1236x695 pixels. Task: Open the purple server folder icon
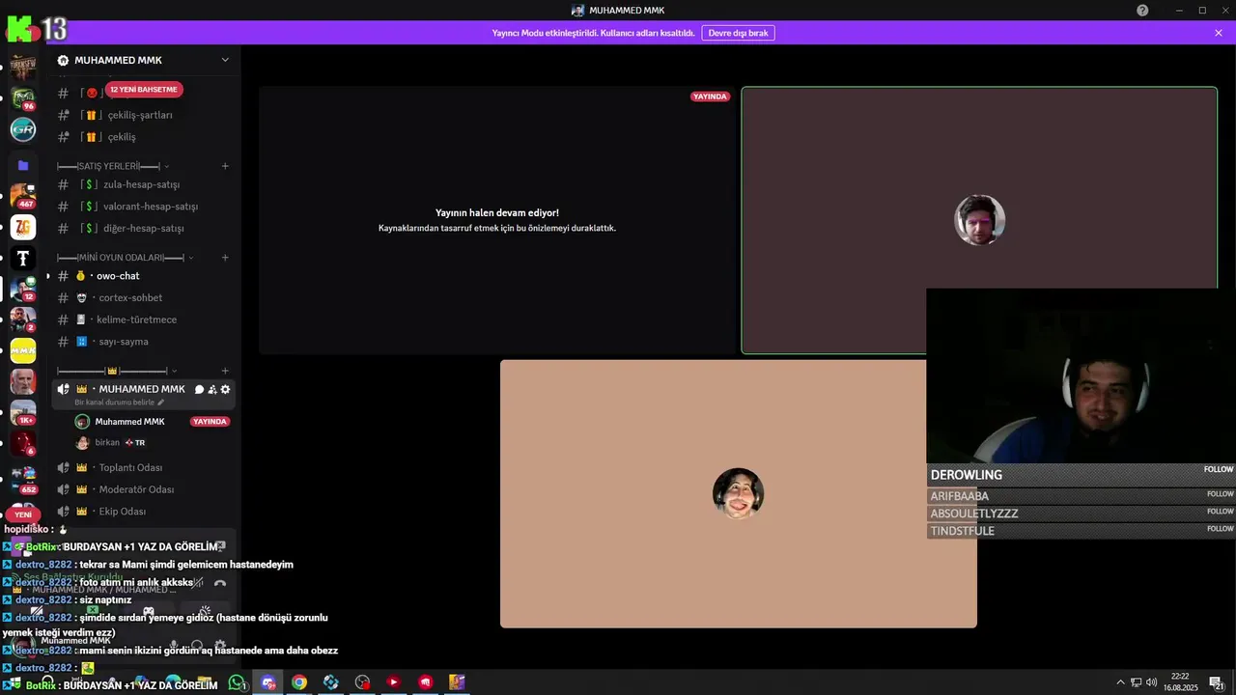pos(23,165)
